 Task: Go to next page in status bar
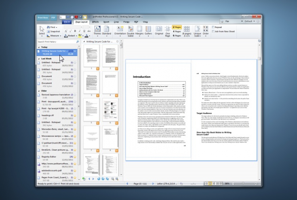(153, 183)
